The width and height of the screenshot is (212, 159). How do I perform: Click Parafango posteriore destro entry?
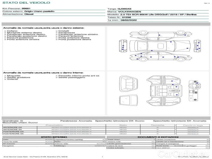pyautogui.click(x=27, y=36)
